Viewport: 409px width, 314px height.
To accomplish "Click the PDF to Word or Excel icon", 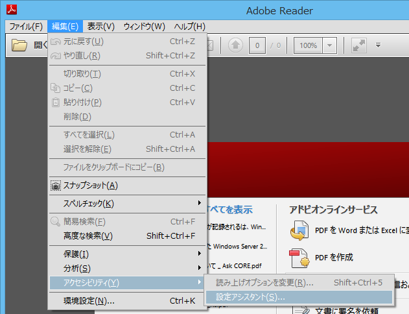I will tap(299, 230).
